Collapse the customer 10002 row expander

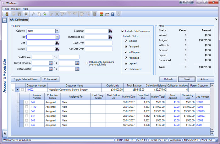tap(13, 90)
